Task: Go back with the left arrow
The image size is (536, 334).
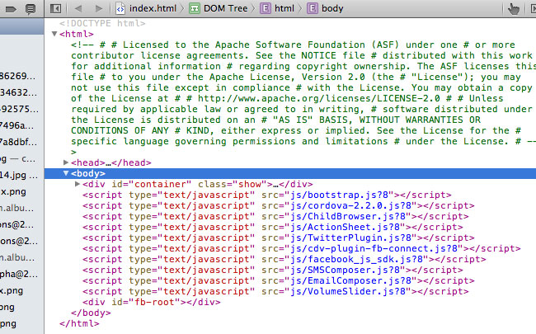Action: pos(78,8)
